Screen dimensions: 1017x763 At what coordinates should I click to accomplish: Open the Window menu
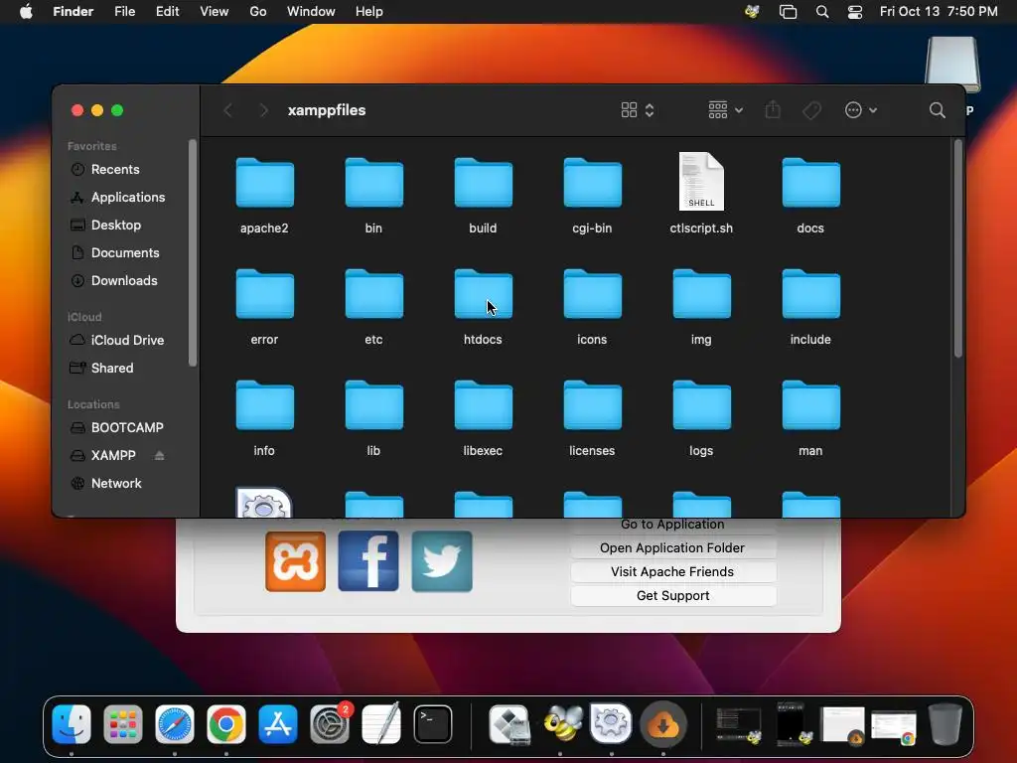tap(311, 12)
